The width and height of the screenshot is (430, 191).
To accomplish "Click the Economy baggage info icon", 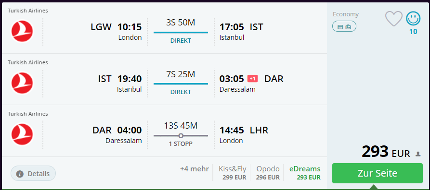I will [344, 26].
